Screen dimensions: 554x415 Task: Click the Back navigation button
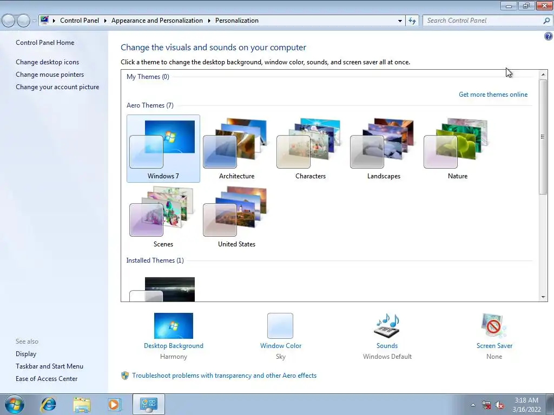[9, 21]
